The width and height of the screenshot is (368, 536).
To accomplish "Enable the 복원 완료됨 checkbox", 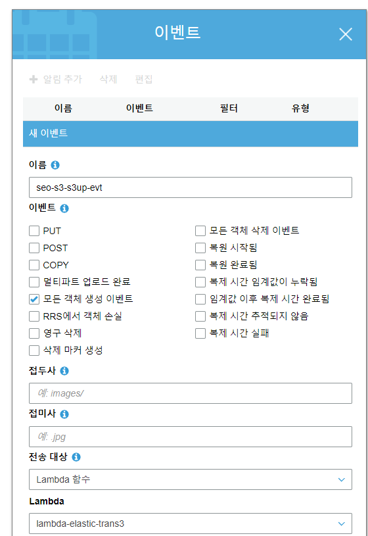I will coord(200,265).
